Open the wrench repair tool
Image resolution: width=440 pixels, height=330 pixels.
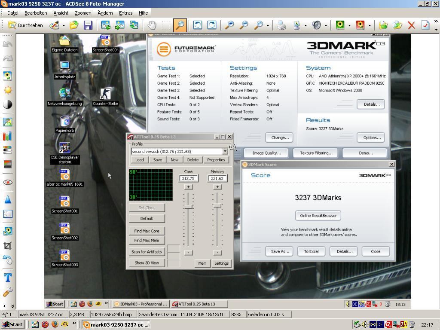pyautogui.click(x=8, y=292)
